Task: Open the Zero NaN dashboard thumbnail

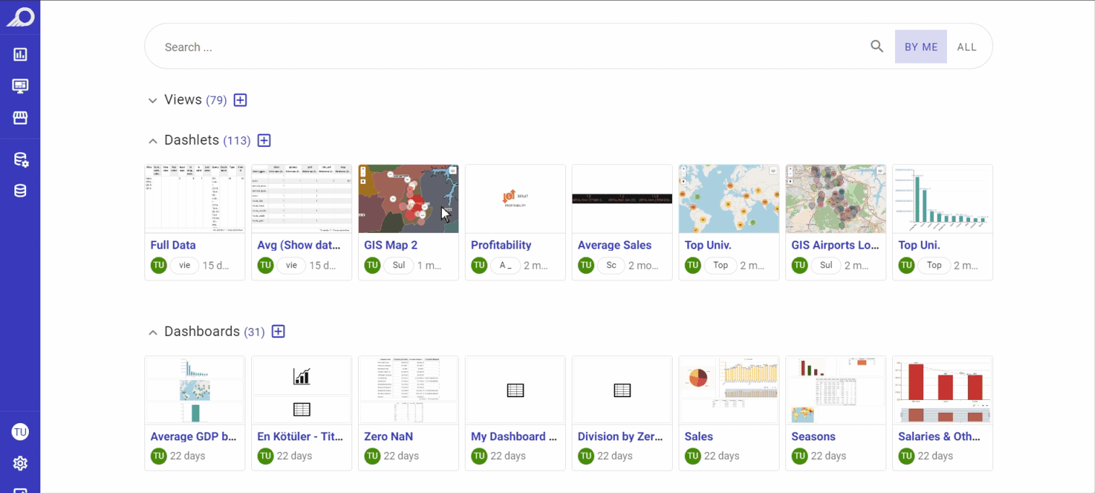Action: click(409, 390)
